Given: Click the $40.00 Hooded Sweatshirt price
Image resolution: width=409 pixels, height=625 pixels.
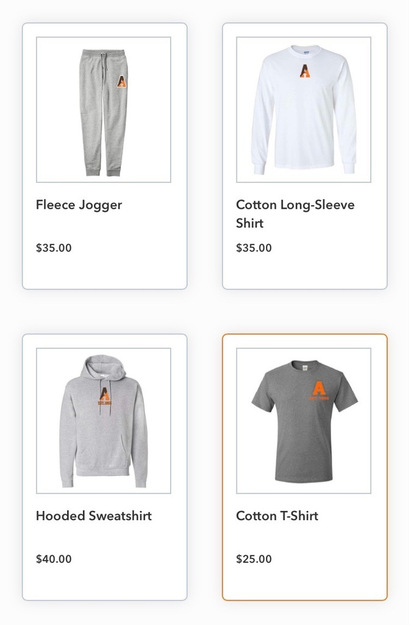Looking at the screenshot, I should (x=54, y=559).
